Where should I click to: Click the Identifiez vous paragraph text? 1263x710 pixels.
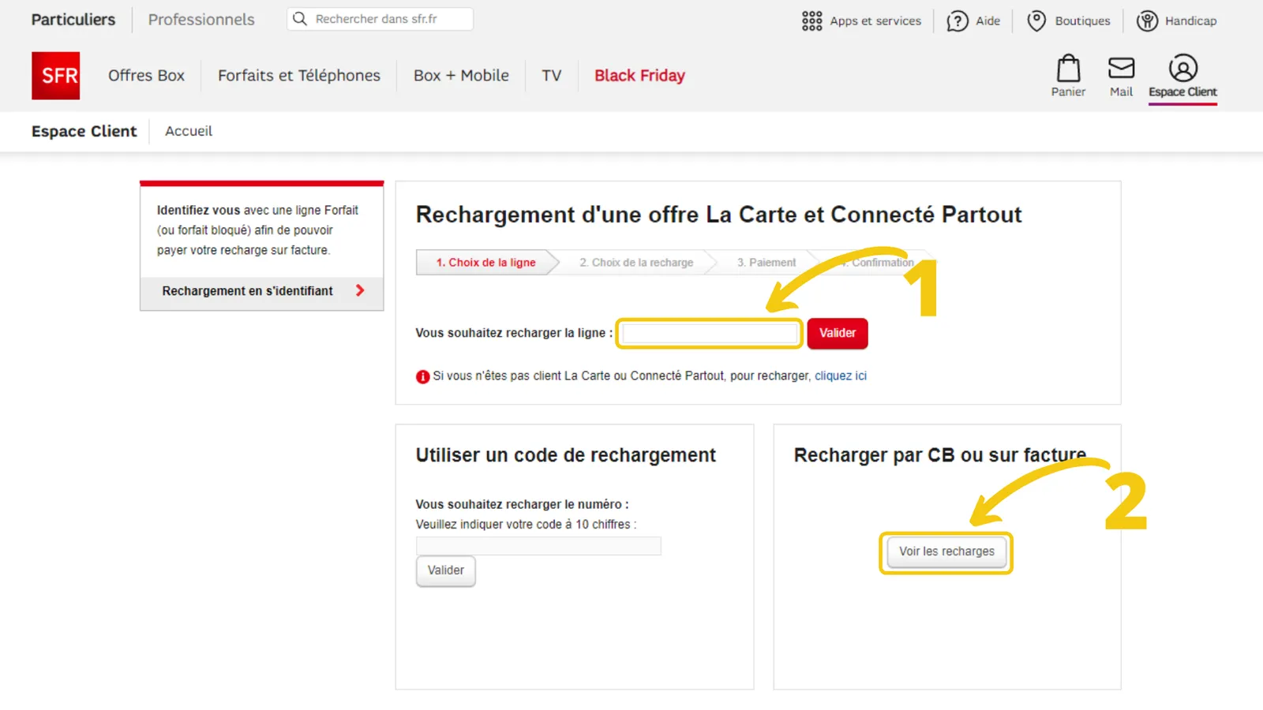pyautogui.click(x=257, y=230)
